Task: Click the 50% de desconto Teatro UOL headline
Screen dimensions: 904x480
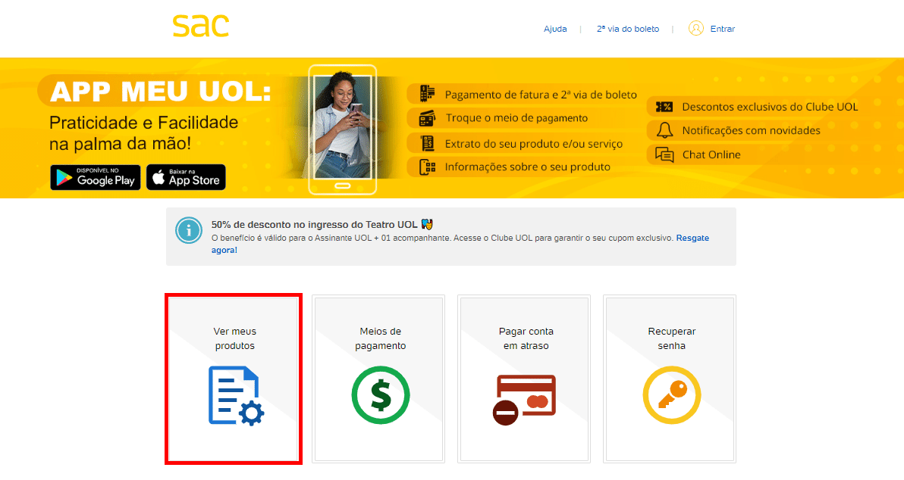Action: coord(314,224)
